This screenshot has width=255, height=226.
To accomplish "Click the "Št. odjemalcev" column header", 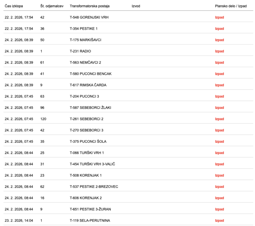I will 52,6.
